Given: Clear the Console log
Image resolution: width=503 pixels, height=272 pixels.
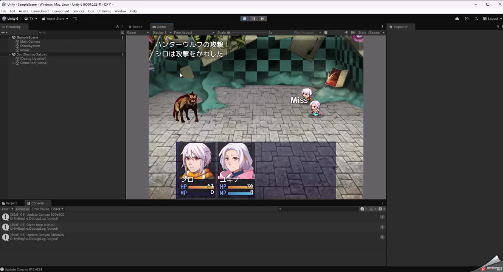Looking at the screenshot, I should point(5,209).
